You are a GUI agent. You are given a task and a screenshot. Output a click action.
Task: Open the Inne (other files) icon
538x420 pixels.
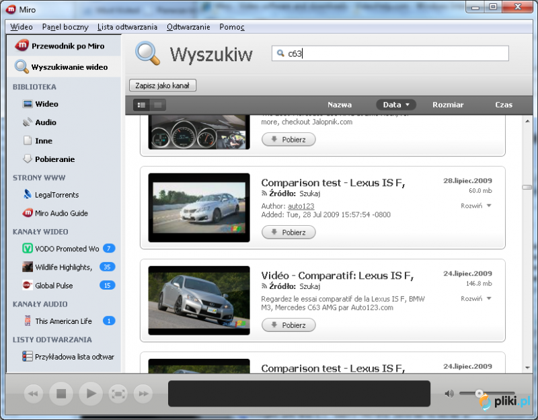(28, 140)
